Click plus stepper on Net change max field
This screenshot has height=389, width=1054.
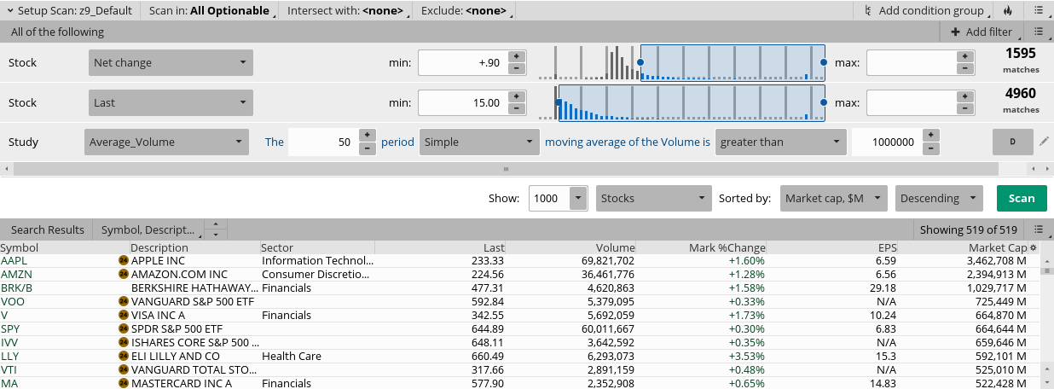tap(964, 57)
